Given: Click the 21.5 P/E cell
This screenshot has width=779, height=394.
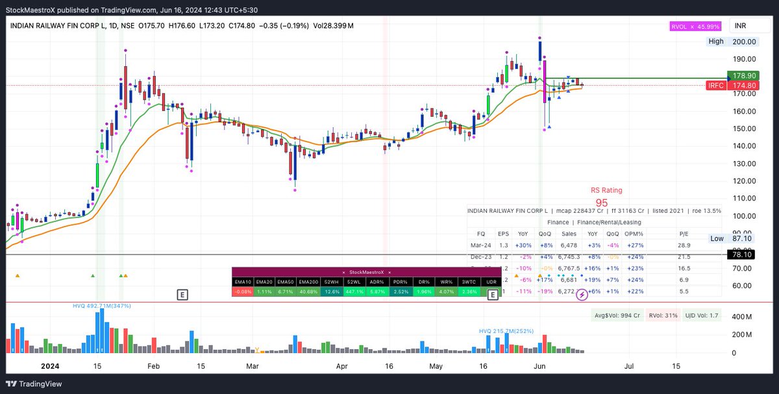Looking at the screenshot, I should click(x=684, y=256).
